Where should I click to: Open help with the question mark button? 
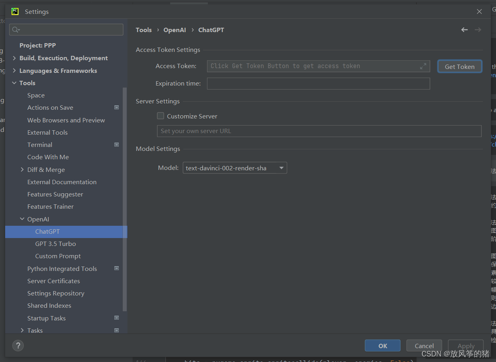[x=18, y=345]
